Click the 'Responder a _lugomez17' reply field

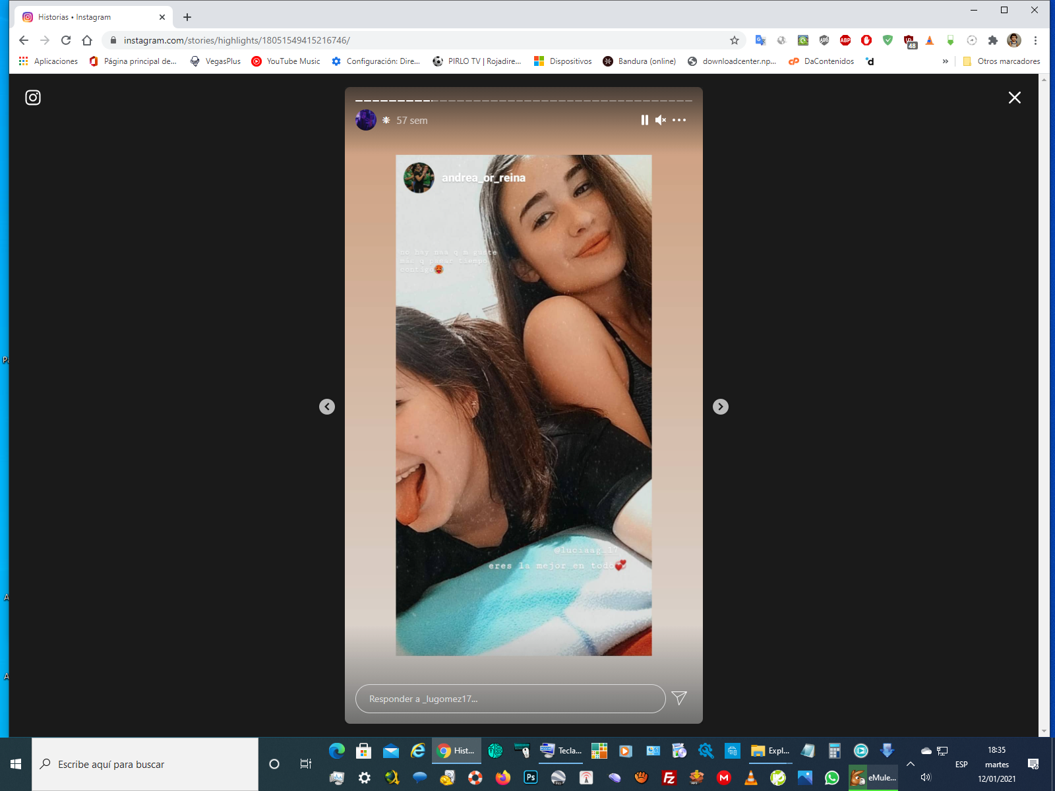pos(510,699)
